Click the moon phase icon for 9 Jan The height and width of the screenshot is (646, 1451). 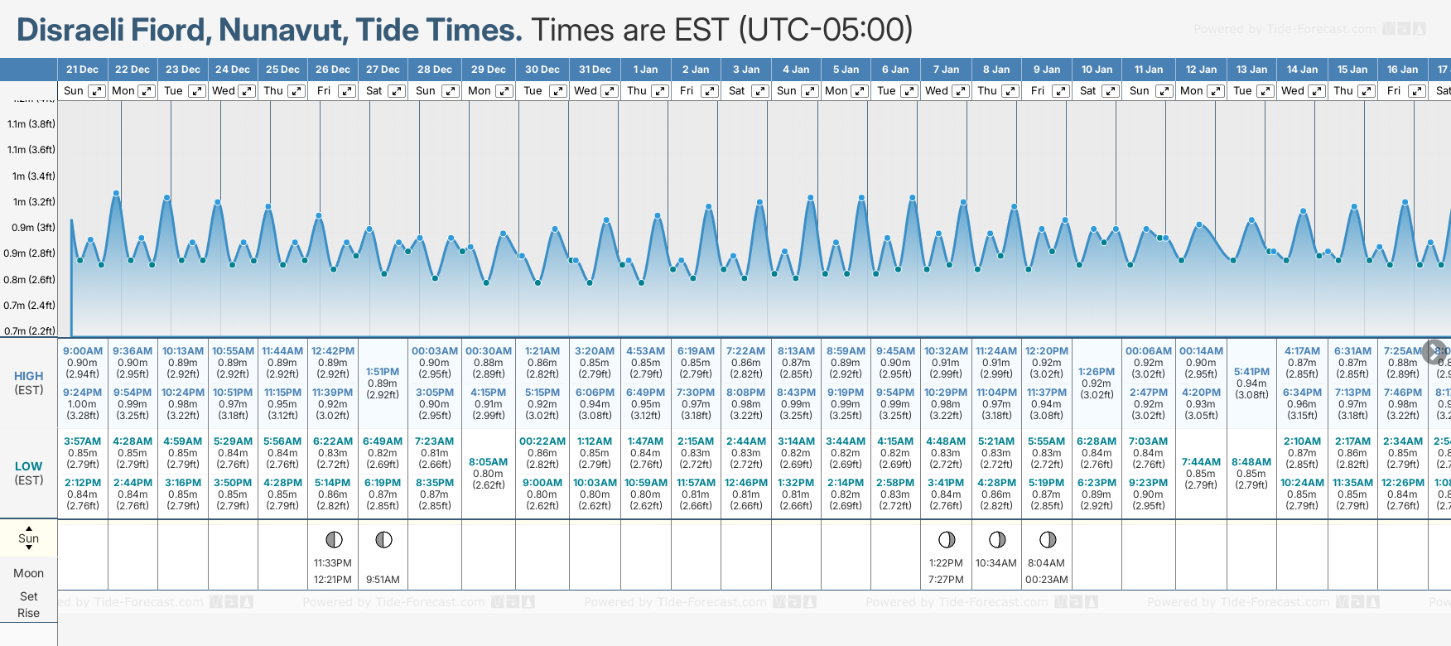pyautogui.click(x=1048, y=540)
